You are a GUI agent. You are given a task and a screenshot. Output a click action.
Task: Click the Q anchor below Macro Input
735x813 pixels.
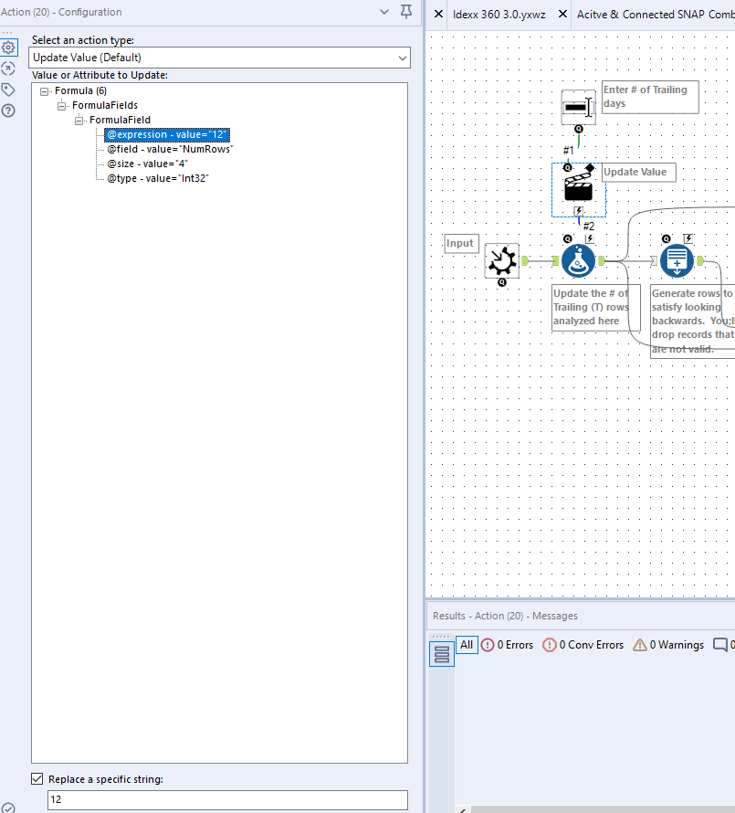[x=502, y=282]
